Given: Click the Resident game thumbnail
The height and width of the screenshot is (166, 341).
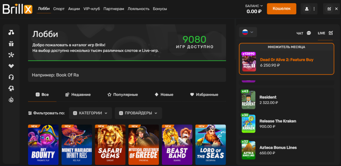Looking at the screenshot, I should pos(248,100).
